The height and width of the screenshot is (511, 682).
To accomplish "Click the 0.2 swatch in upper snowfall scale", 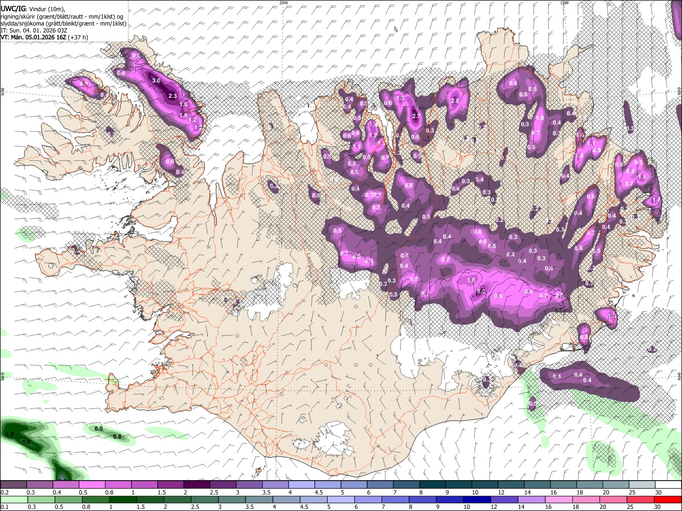I will click(13, 485).
